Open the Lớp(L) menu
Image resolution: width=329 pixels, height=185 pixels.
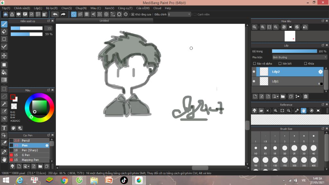38,8
